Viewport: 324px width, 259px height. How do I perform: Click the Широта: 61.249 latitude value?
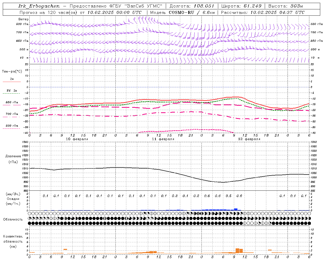[241, 6]
